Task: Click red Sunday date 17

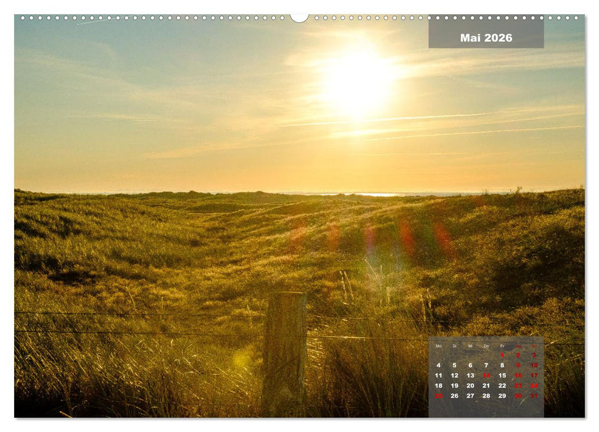Action: click(534, 375)
